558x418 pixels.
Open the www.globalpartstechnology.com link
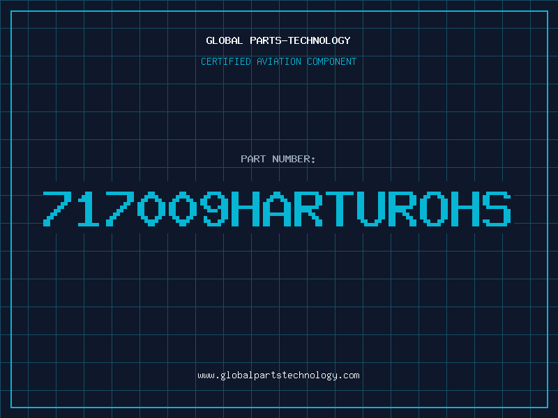point(278,376)
